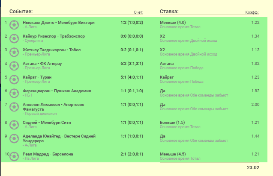The width and height of the screenshot is (273, 176).
Task: Click league label Суперлига
Action: [x=33, y=41]
